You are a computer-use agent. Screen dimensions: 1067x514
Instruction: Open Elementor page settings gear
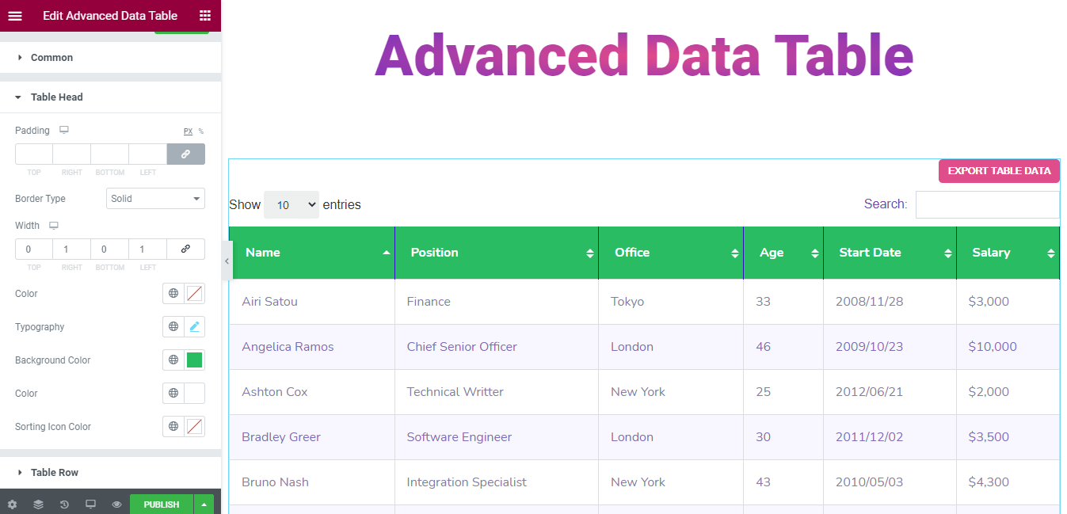[12, 504]
